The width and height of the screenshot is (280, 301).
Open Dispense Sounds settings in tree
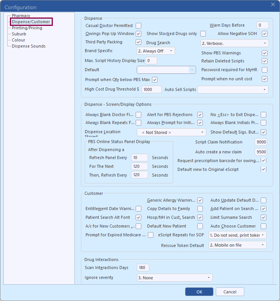pos(28,46)
